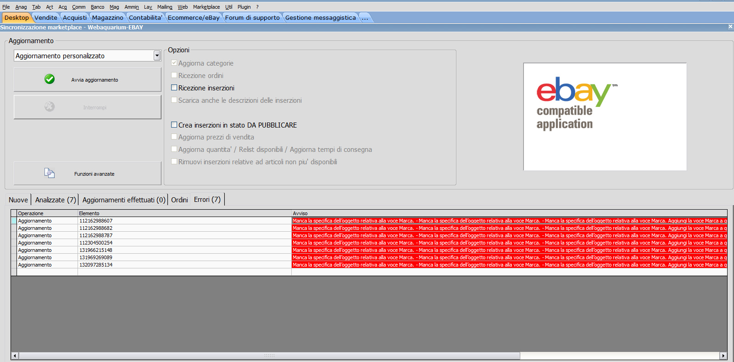Toggle the Aggiorna categorie checkbox
Viewport: 734px width, 362px height.
pos(174,63)
